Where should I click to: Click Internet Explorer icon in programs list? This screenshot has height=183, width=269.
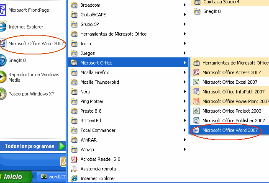[74, 178]
